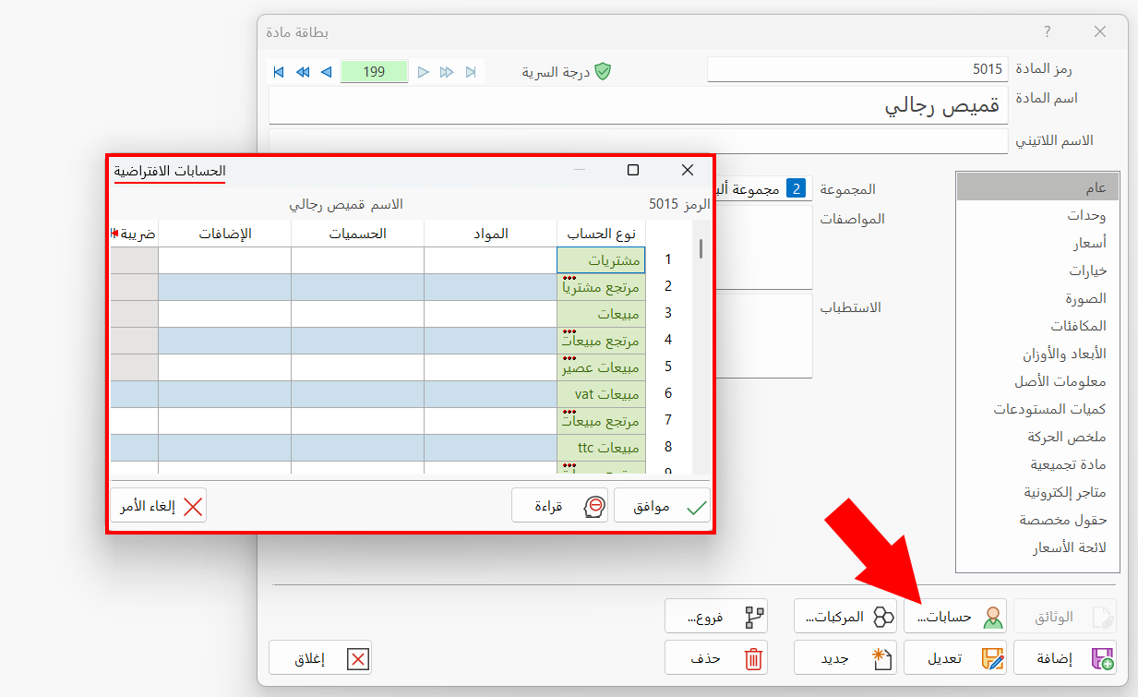Select row number 6 in accounts grid
1138x697 pixels.
point(668,394)
